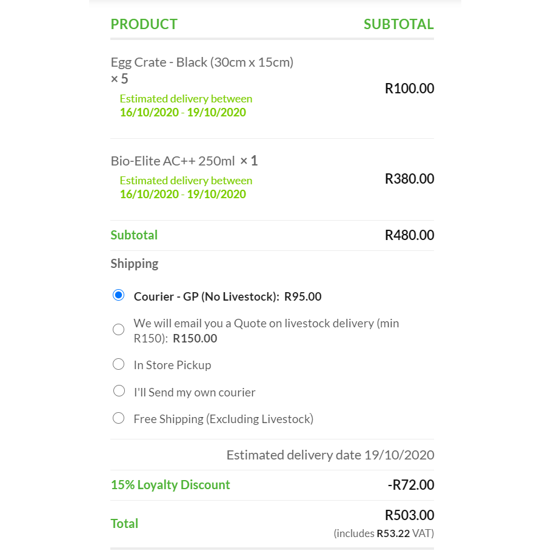This screenshot has width=551, height=551.
Task: Click the Egg Crate - Black product name
Action: click(202, 62)
